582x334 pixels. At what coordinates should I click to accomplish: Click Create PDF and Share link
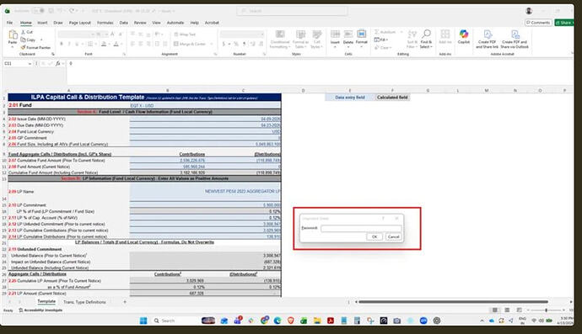coord(487,40)
